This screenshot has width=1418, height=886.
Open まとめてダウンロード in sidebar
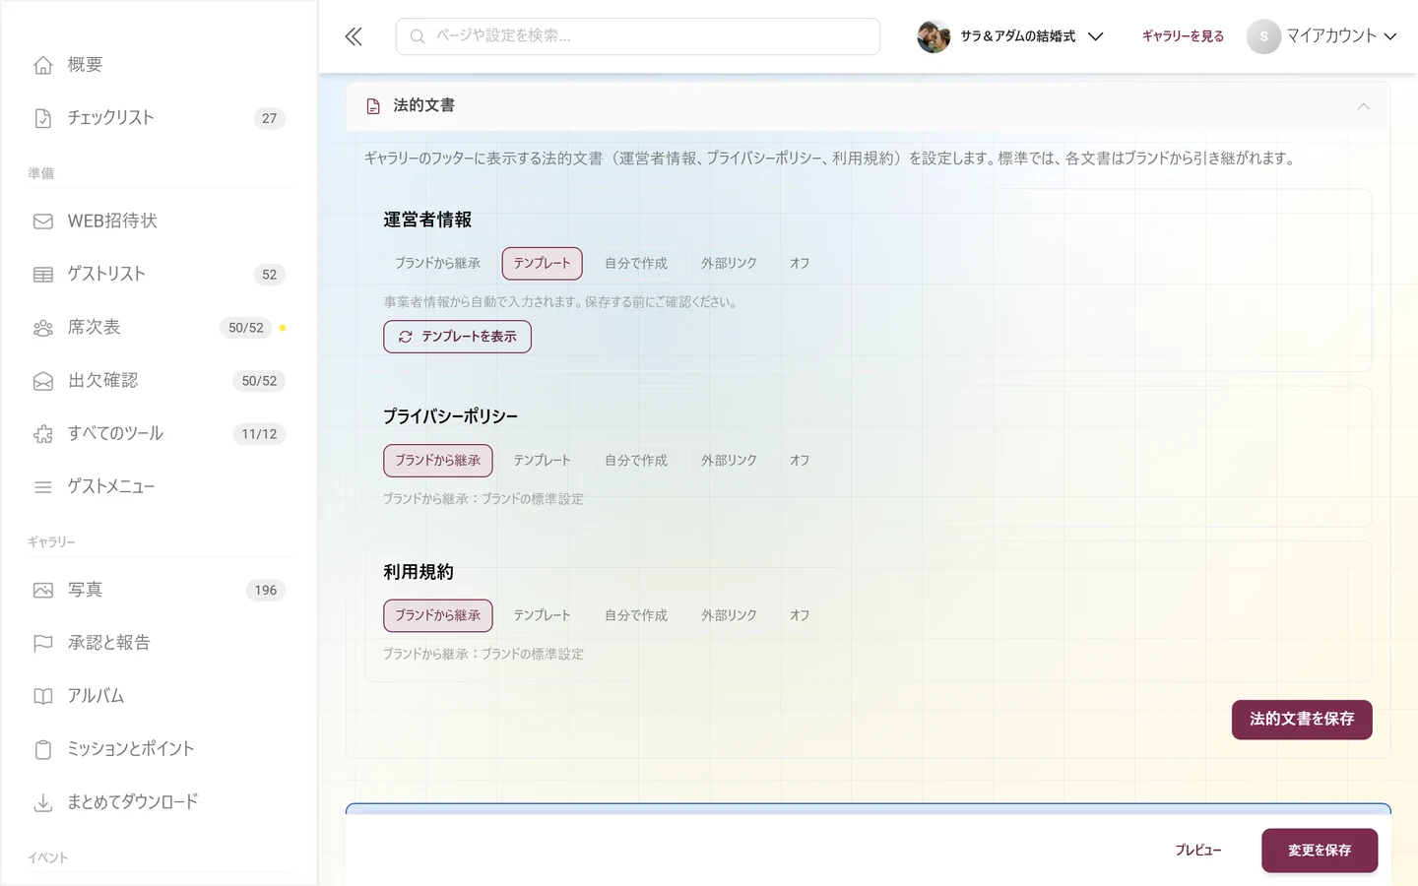[x=158, y=803]
